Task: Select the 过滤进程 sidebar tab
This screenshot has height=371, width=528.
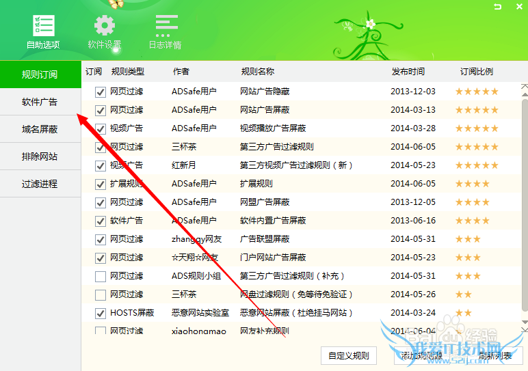Action: tap(40, 184)
